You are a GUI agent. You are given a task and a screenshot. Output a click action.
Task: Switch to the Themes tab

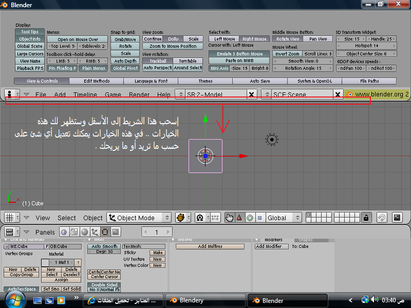[205, 81]
